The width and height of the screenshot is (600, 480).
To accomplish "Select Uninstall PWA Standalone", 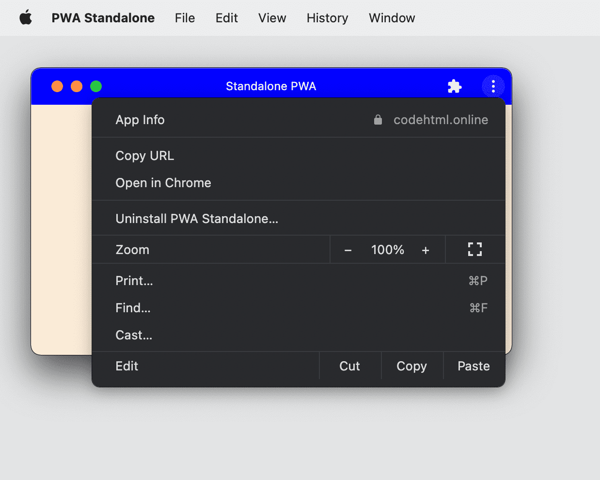I will [197, 219].
